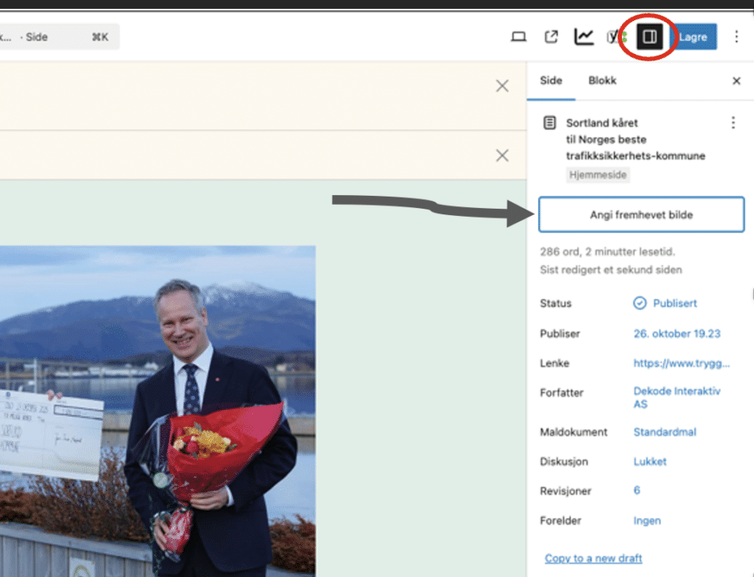Close the settings sidebar with X
754x577 pixels.
pos(736,81)
